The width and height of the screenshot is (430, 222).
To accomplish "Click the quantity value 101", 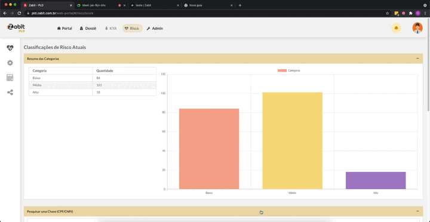I will coord(99,85).
